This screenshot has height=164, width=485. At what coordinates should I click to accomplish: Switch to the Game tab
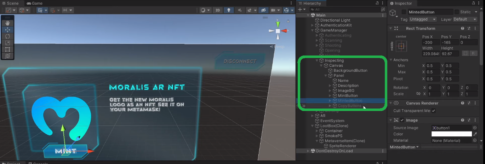[34, 3]
